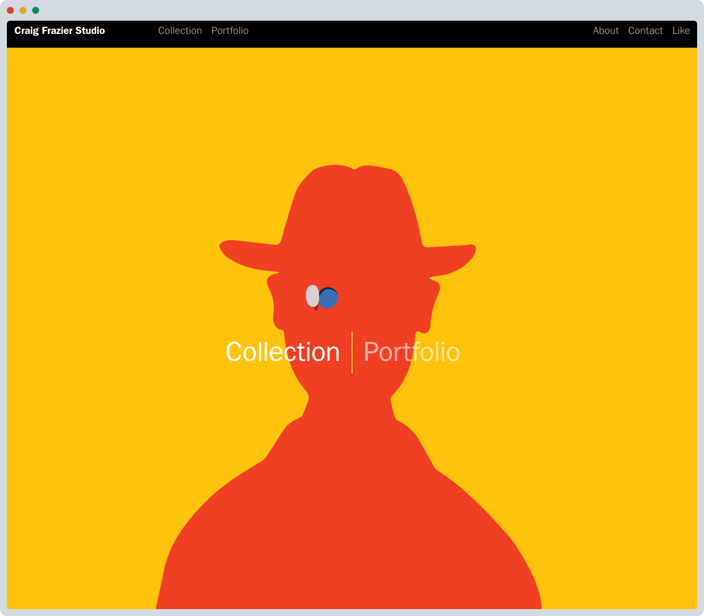This screenshot has height=616, width=704.
Task: Select the large Portfolio hero link
Action: pos(412,352)
